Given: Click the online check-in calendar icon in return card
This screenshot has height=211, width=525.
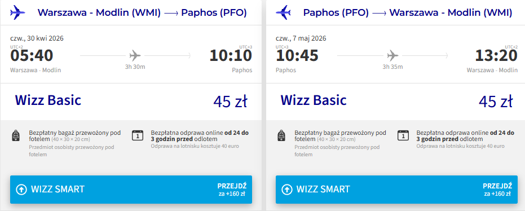Looking at the screenshot, I should click(x=403, y=135).
